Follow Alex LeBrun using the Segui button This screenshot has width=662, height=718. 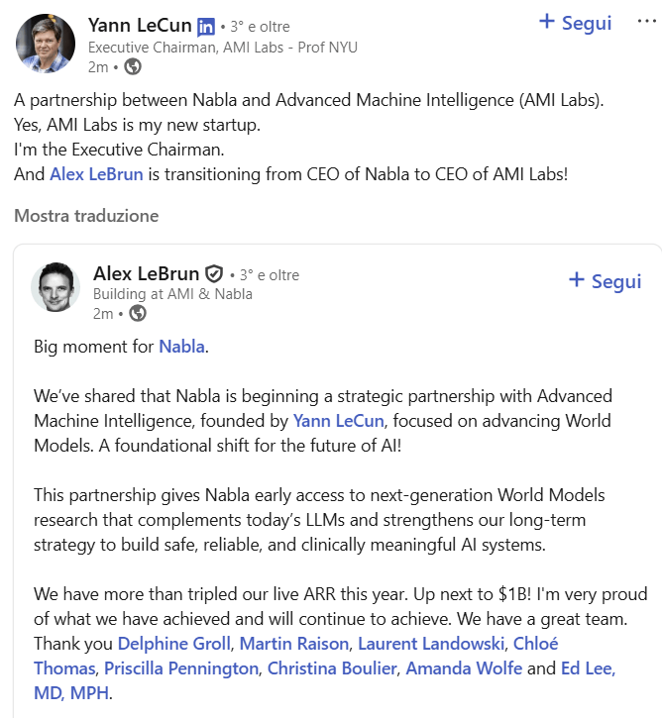(605, 281)
